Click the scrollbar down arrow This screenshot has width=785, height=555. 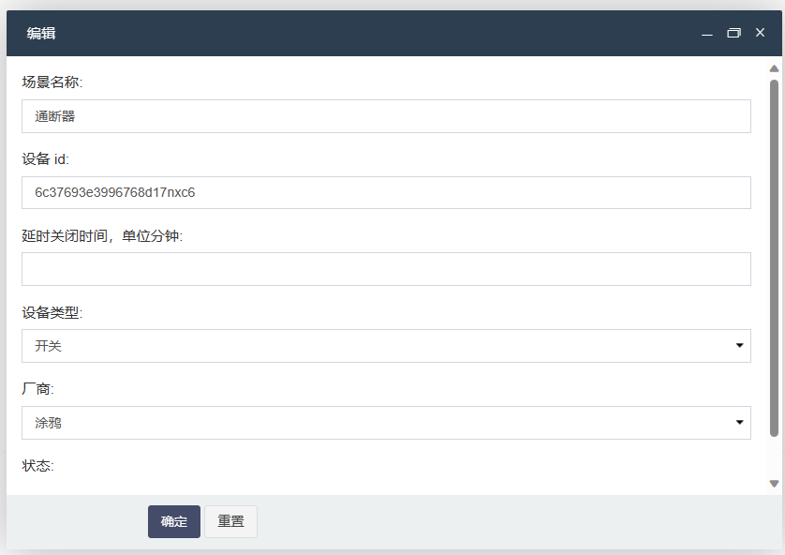coord(774,484)
